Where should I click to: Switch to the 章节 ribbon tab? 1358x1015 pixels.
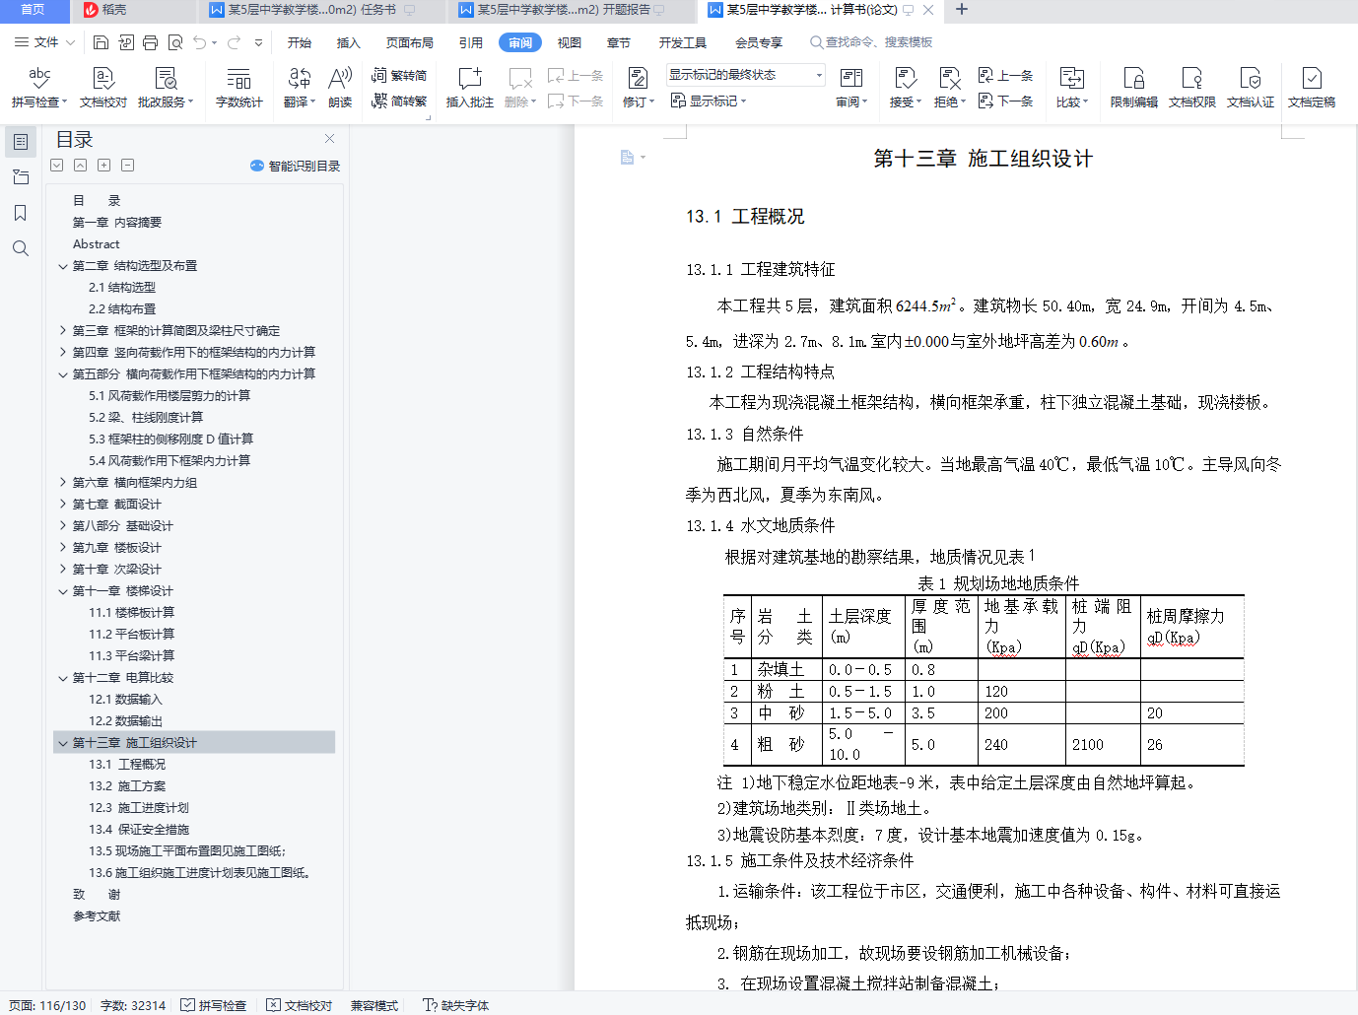619,42
